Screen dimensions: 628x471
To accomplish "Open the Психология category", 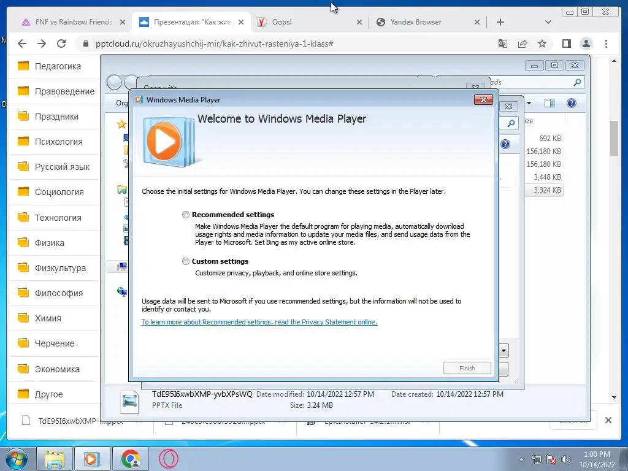I will click(x=58, y=142).
